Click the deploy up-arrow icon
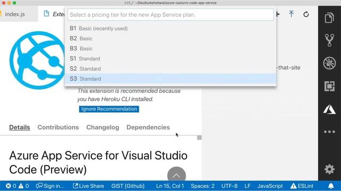Image resolution: width=341 pixels, height=191 pixels. pyautogui.click(x=291, y=14)
